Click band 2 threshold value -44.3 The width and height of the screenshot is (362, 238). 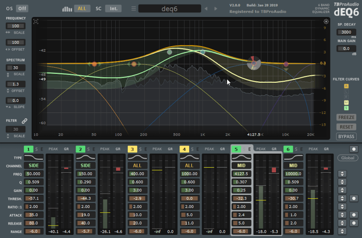point(86,199)
